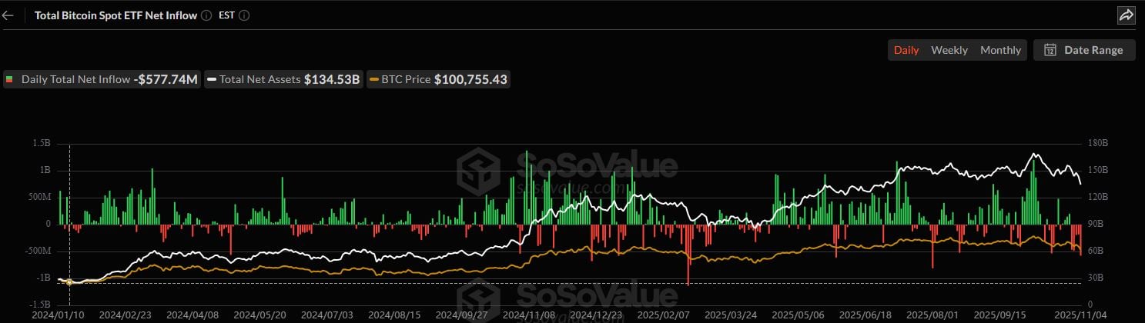Click the orange BTC Price legend swatch

[x=375, y=79]
